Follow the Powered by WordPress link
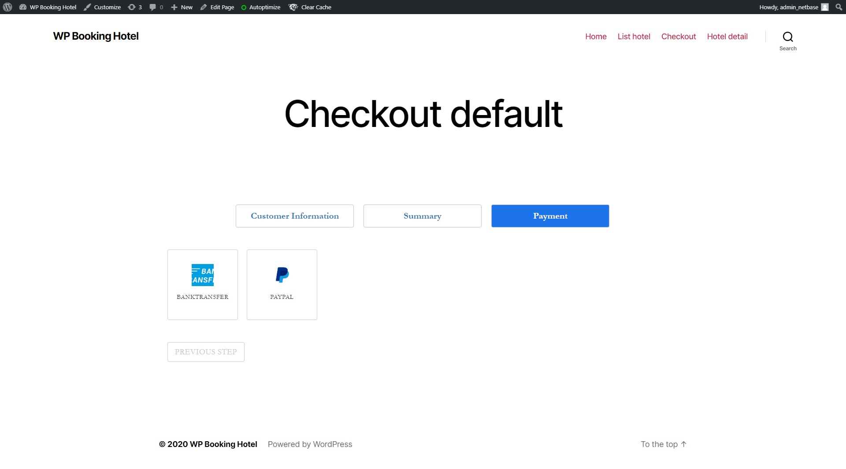The image size is (846, 469). [x=310, y=444]
